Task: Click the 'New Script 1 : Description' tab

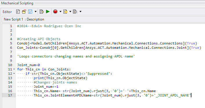Action: pyautogui.click(x=24, y=19)
